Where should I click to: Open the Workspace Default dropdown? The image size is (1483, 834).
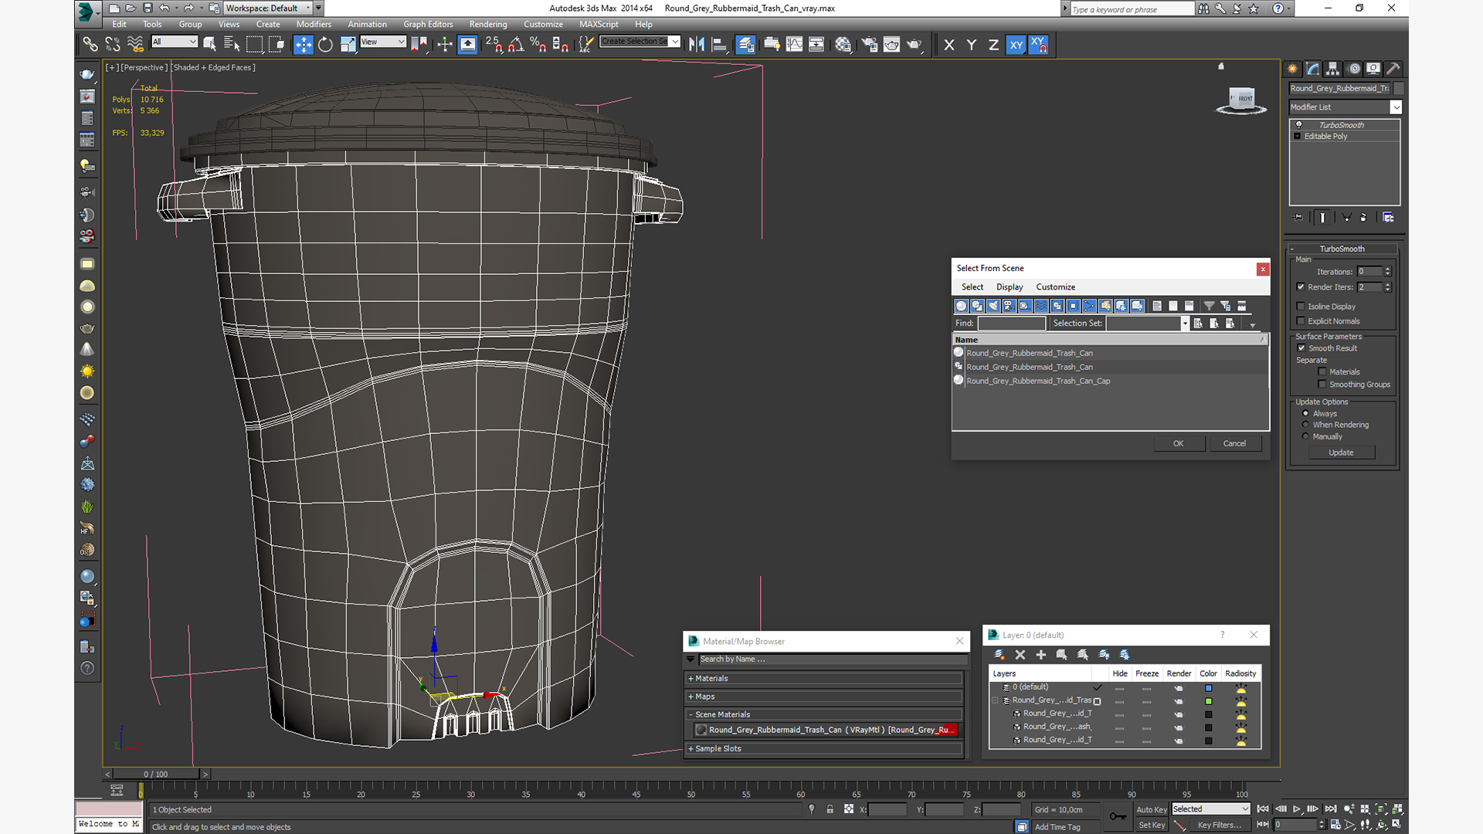pyautogui.click(x=267, y=8)
